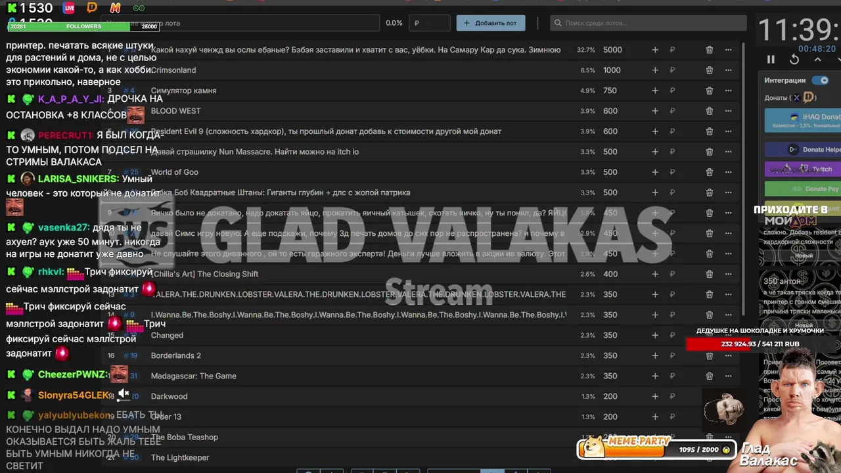Open more options for Resident Evil 9 lot
The width and height of the screenshot is (841, 473).
click(x=728, y=131)
